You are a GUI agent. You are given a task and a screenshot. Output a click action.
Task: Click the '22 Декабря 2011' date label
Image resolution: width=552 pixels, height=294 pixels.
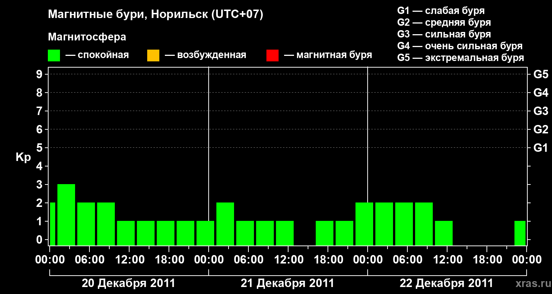(446, 283)
